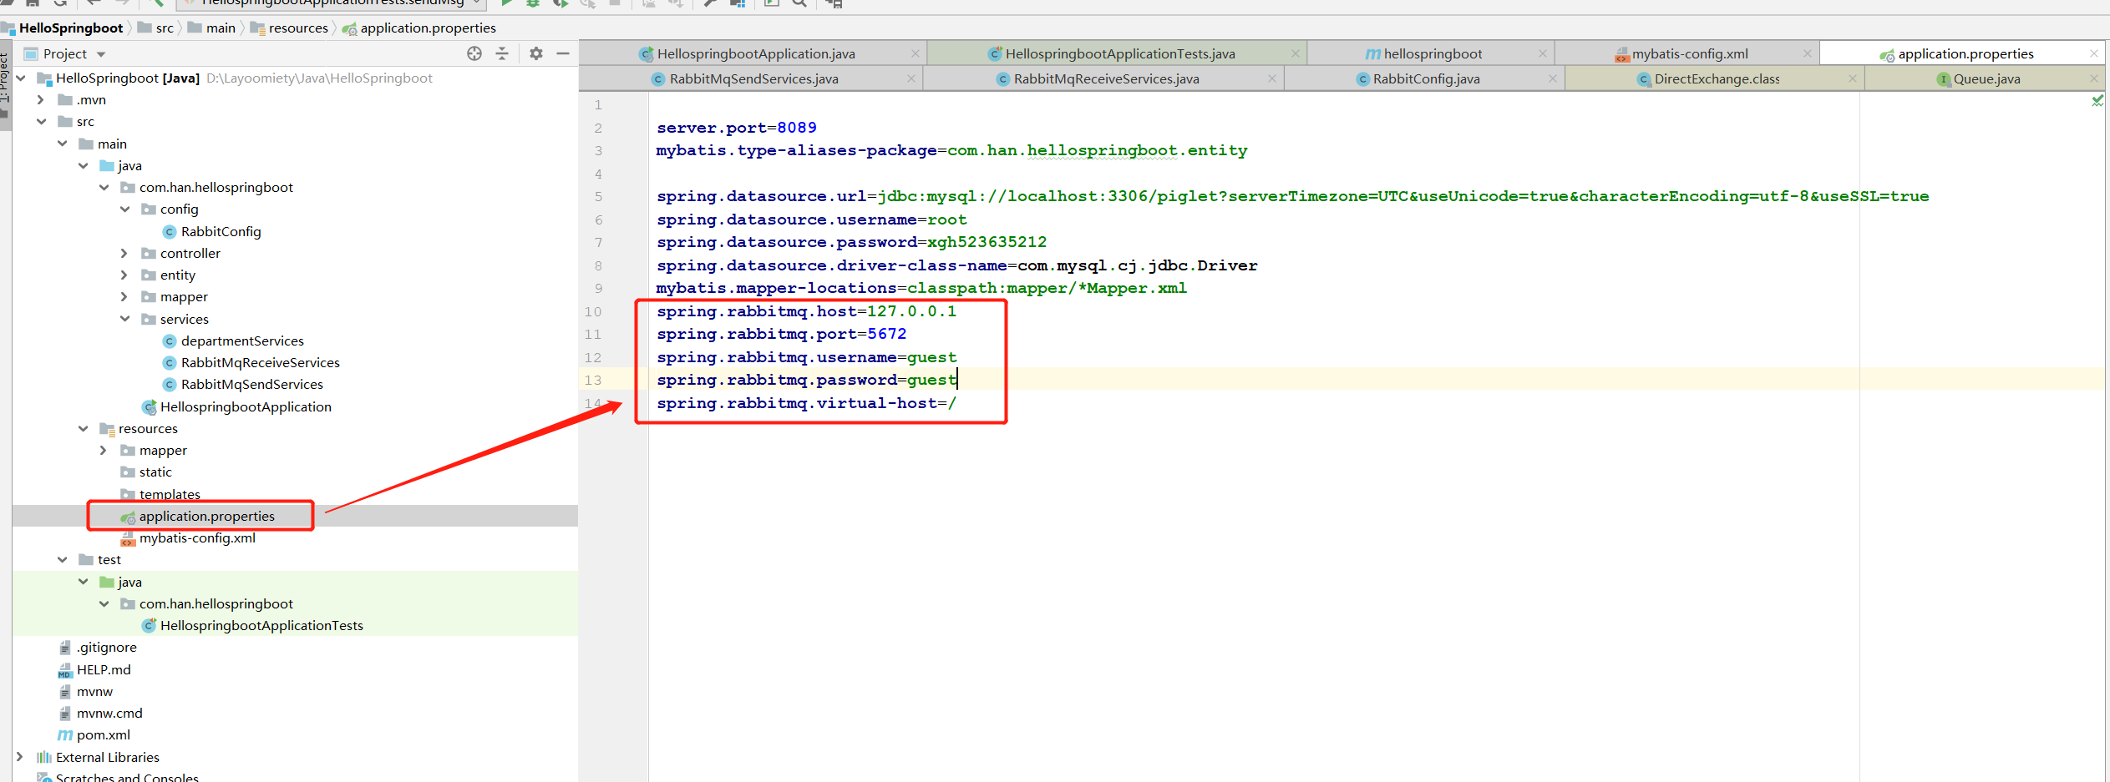
Task: Collapse the test folder
Action: [x=62, y=560]
